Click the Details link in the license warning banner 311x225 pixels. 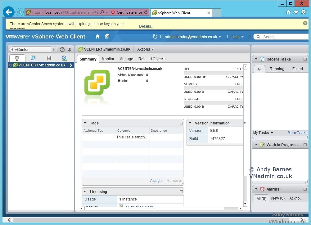(x=146, y=26)
